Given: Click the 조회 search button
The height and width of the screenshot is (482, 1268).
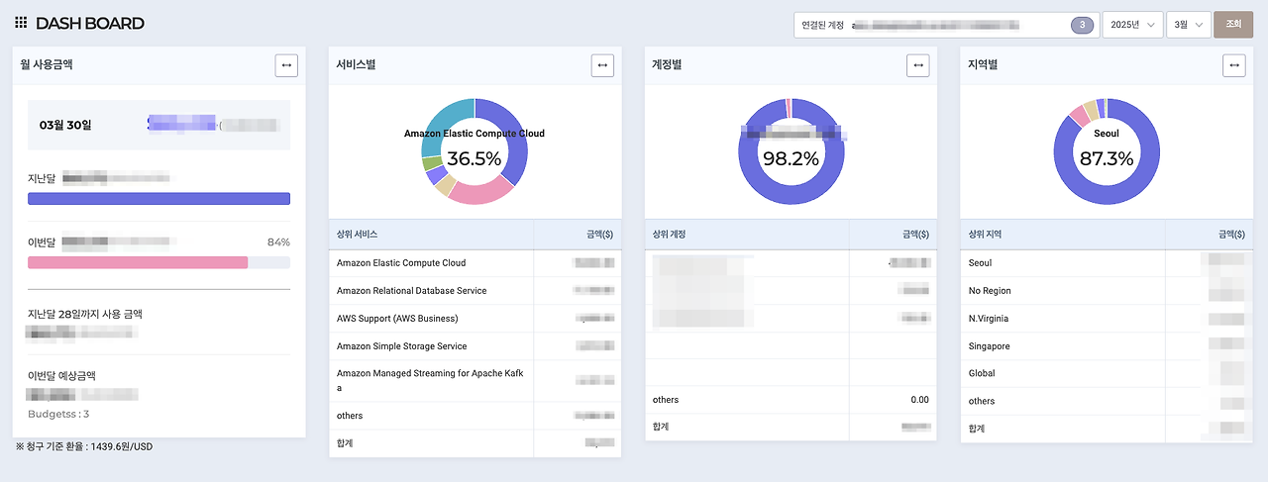Looking at the screenshot, I should (1233, 25).
